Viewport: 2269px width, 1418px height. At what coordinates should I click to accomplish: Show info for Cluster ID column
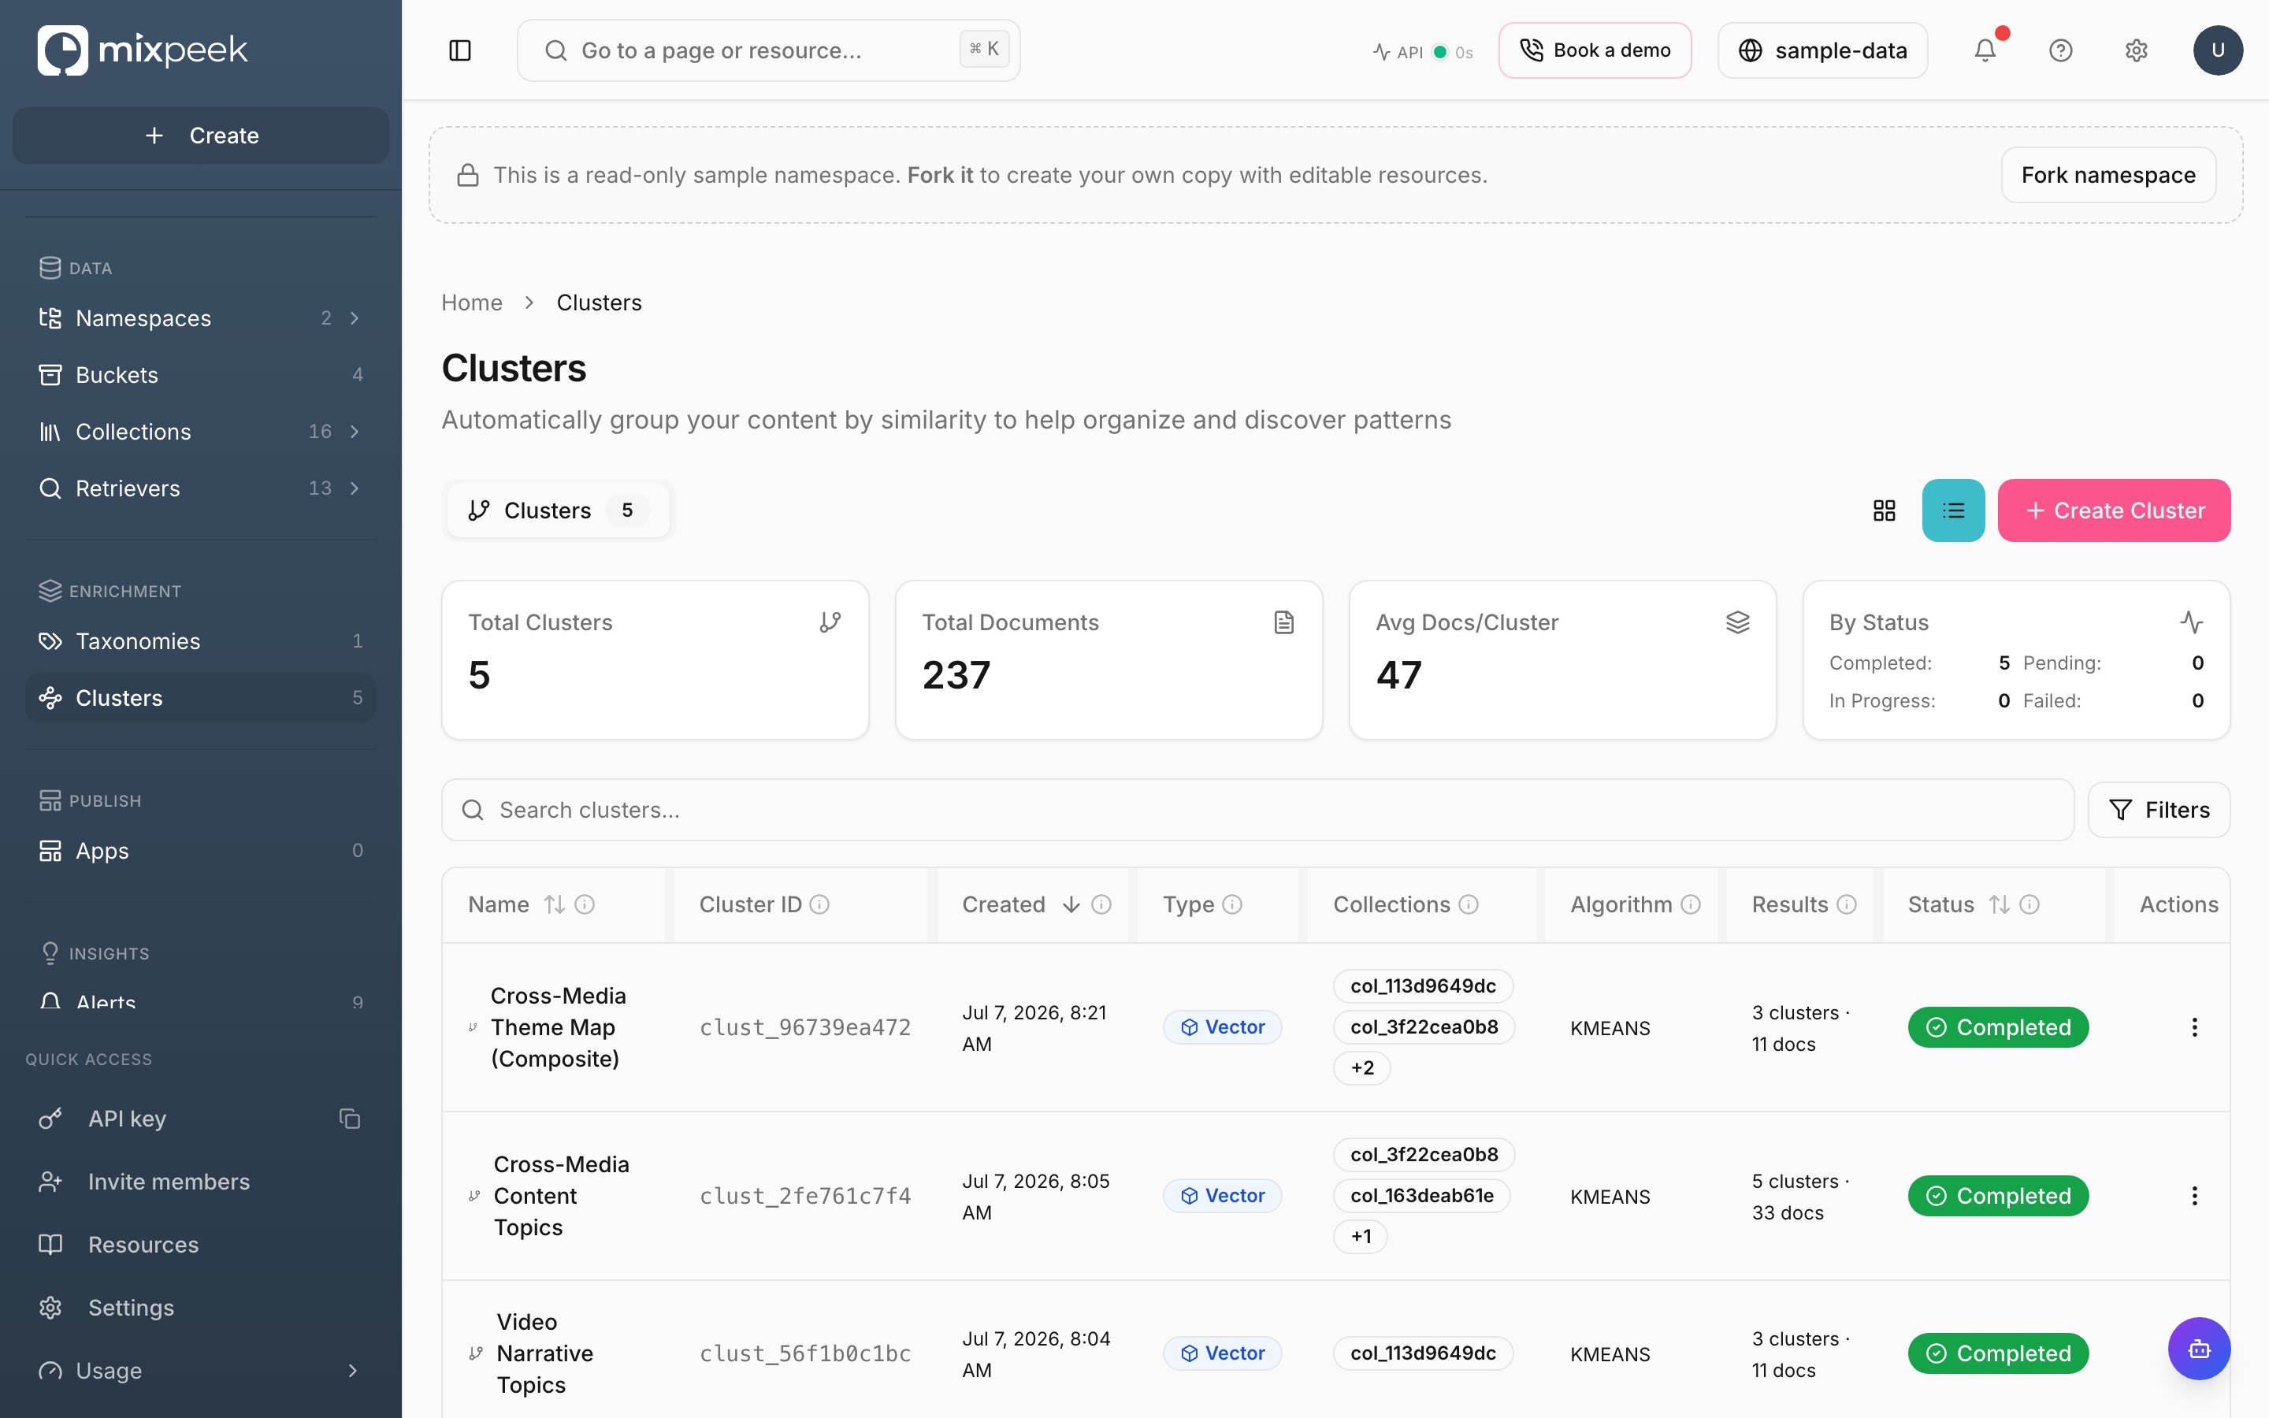(819, 904)
